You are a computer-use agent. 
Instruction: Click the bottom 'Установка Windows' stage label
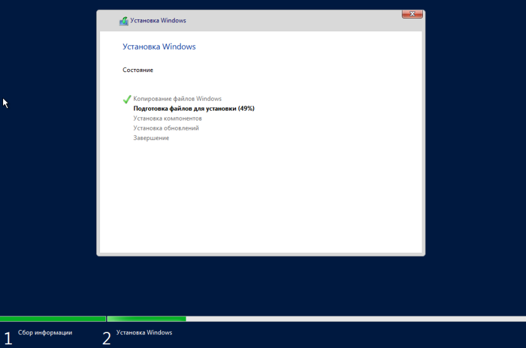[144, 332]
